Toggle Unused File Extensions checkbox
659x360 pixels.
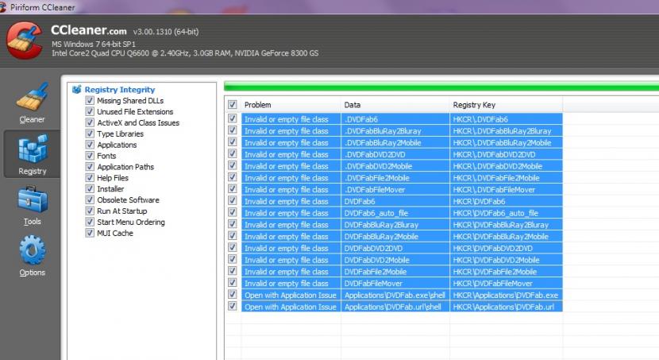[x=90, y=111]
